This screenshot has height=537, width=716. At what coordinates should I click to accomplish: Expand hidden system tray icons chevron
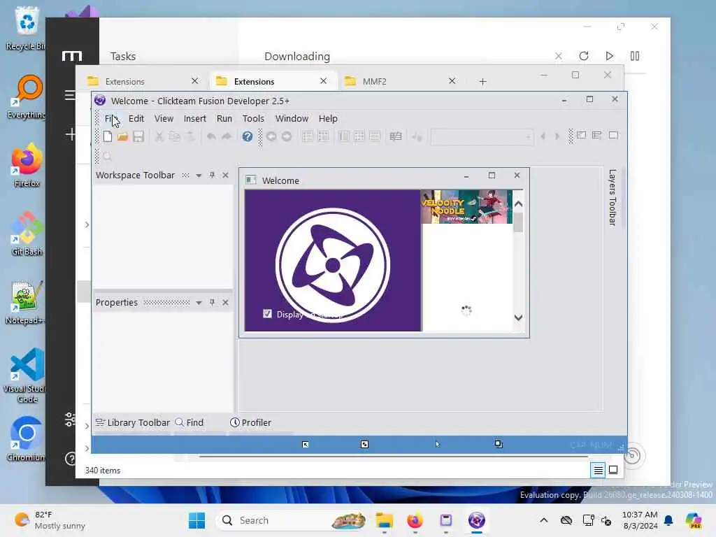coord(543,520)
